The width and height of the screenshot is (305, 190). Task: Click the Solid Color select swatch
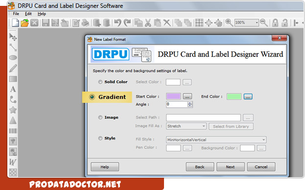[x=173, y=82]
